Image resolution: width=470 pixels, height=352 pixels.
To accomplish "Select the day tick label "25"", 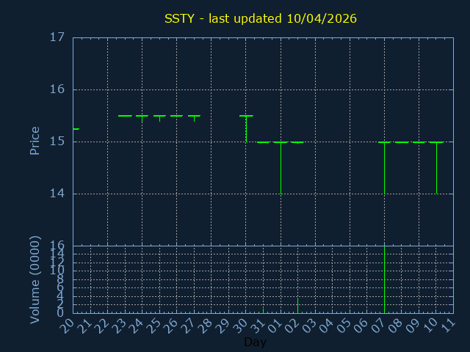I will pyautogui.click(x=153, y=326).
